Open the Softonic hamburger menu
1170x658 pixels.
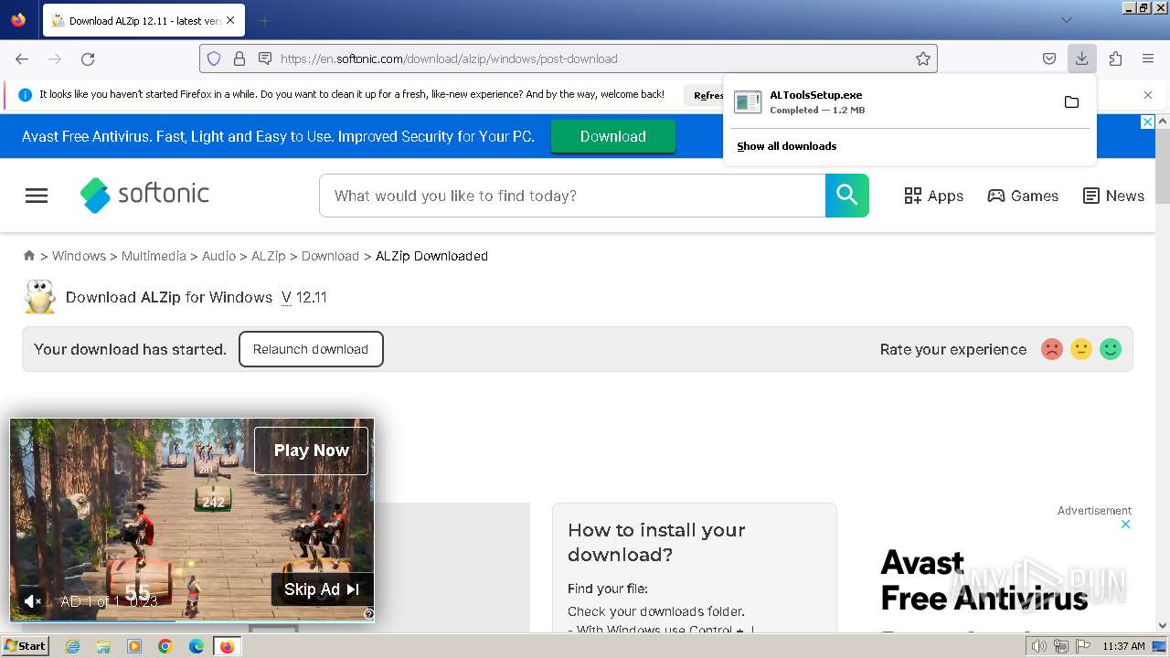[x=37, y=196]
